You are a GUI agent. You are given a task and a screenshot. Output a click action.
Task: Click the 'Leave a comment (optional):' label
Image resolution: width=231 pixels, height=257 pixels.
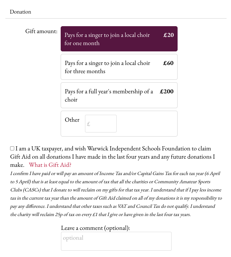pos(95,228)
